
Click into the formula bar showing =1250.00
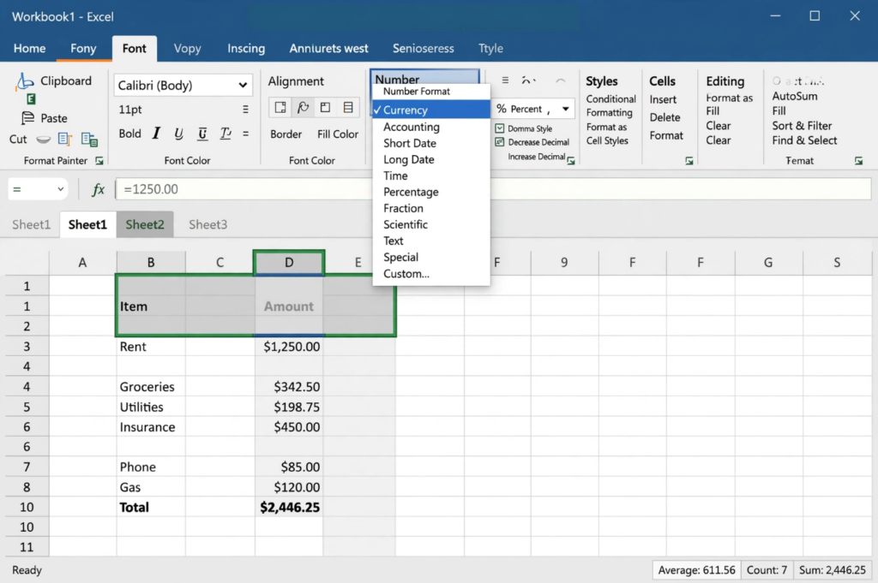coord(493,189)
